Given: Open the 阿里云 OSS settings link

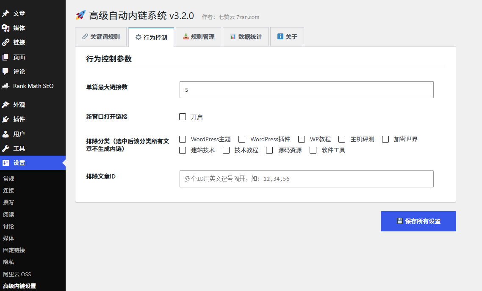Looking at the screenshot, I should [x=17, y=274].
